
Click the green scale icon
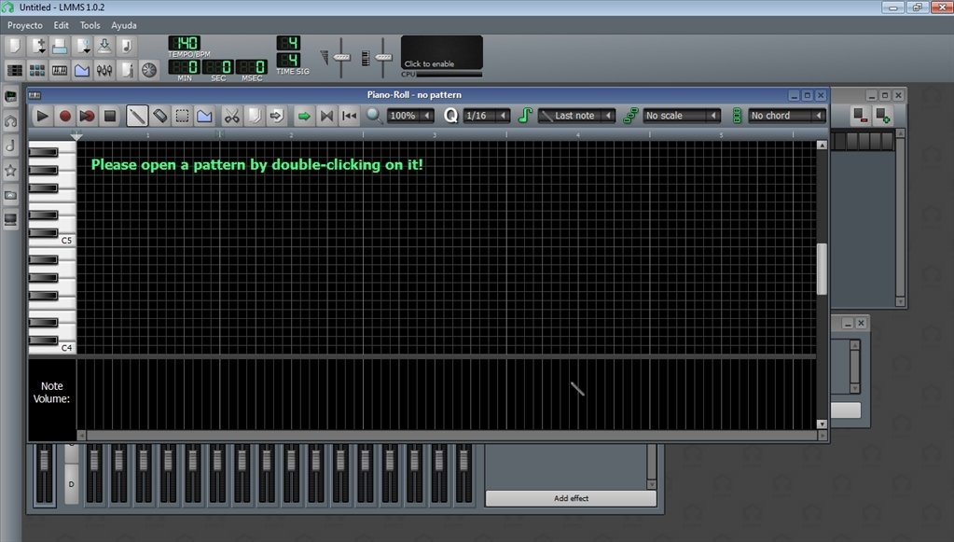pyautogui.click(x=630, y=116)
